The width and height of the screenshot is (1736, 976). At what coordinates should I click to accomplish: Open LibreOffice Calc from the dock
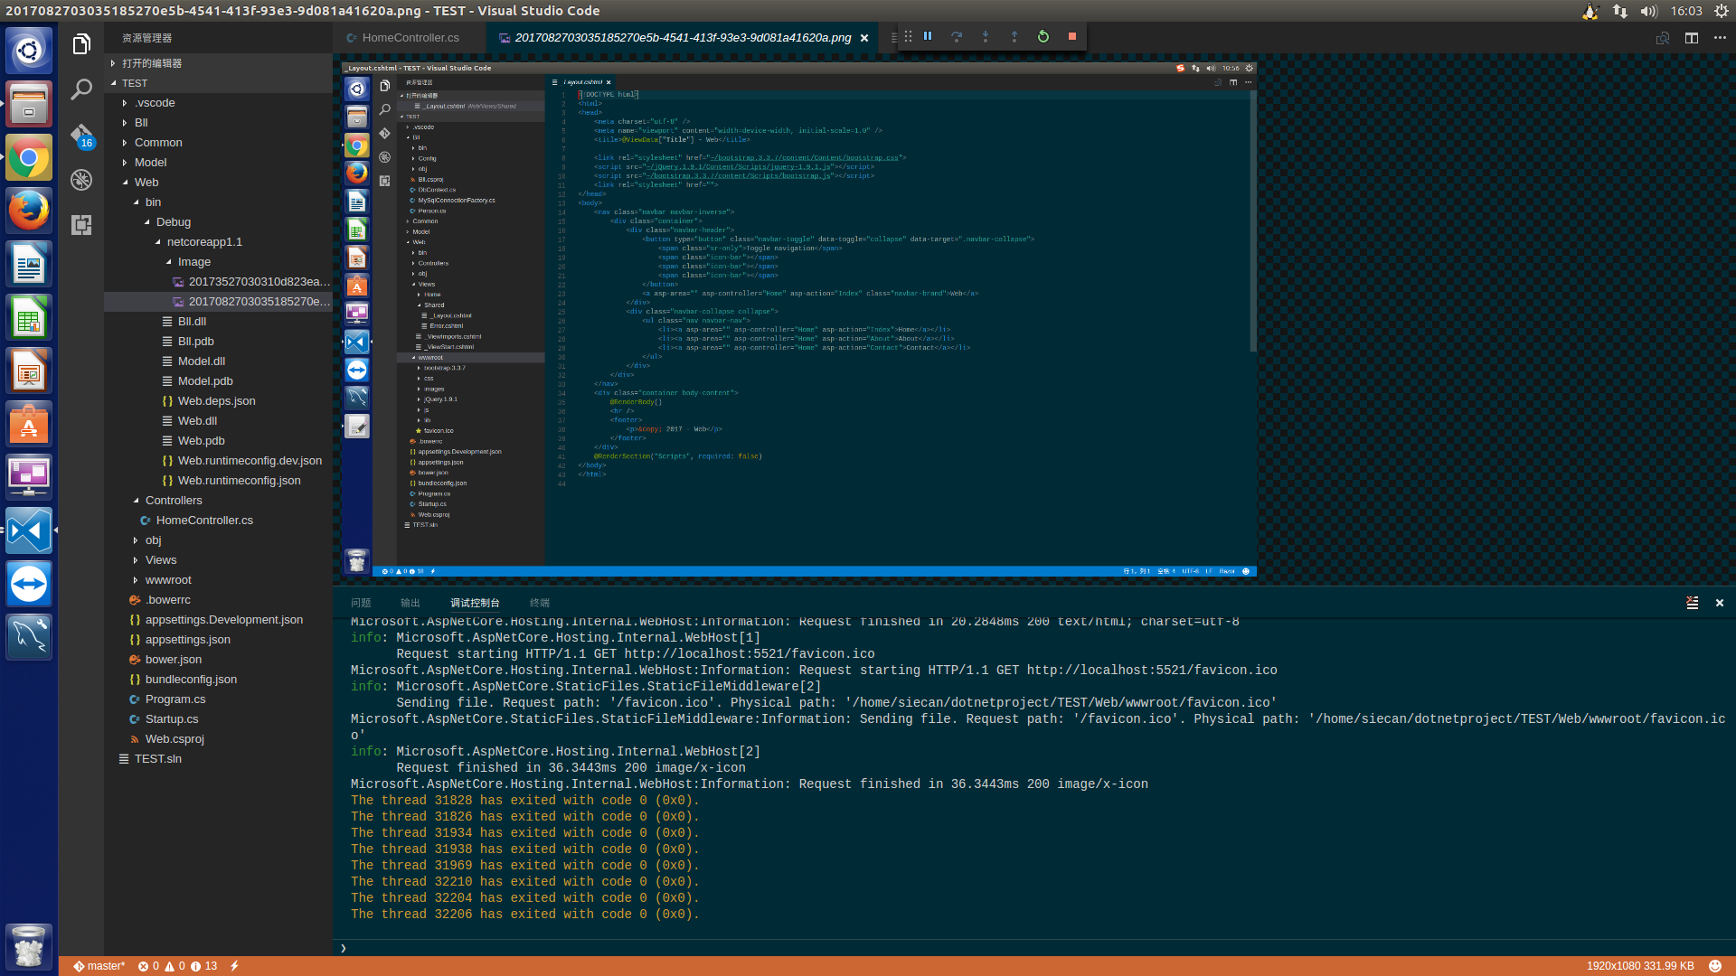[x=29, y=318]
